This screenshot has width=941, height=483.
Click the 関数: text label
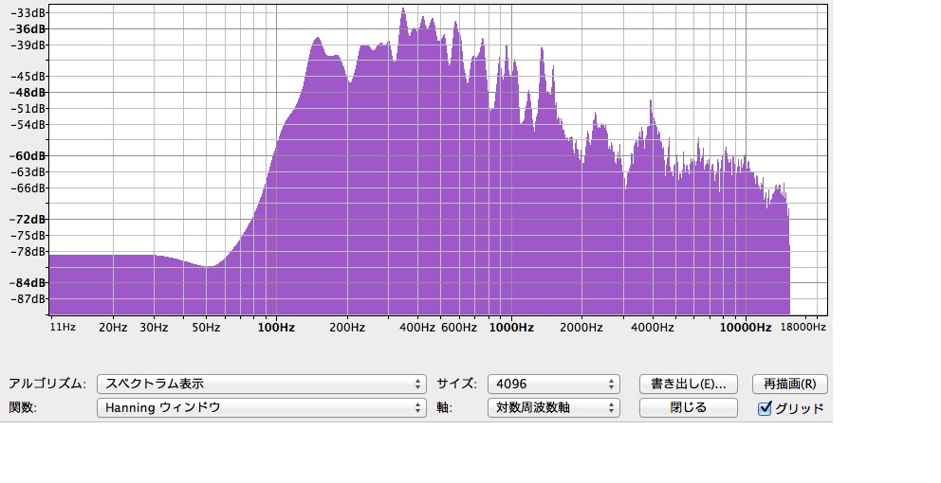coord(23,408)
